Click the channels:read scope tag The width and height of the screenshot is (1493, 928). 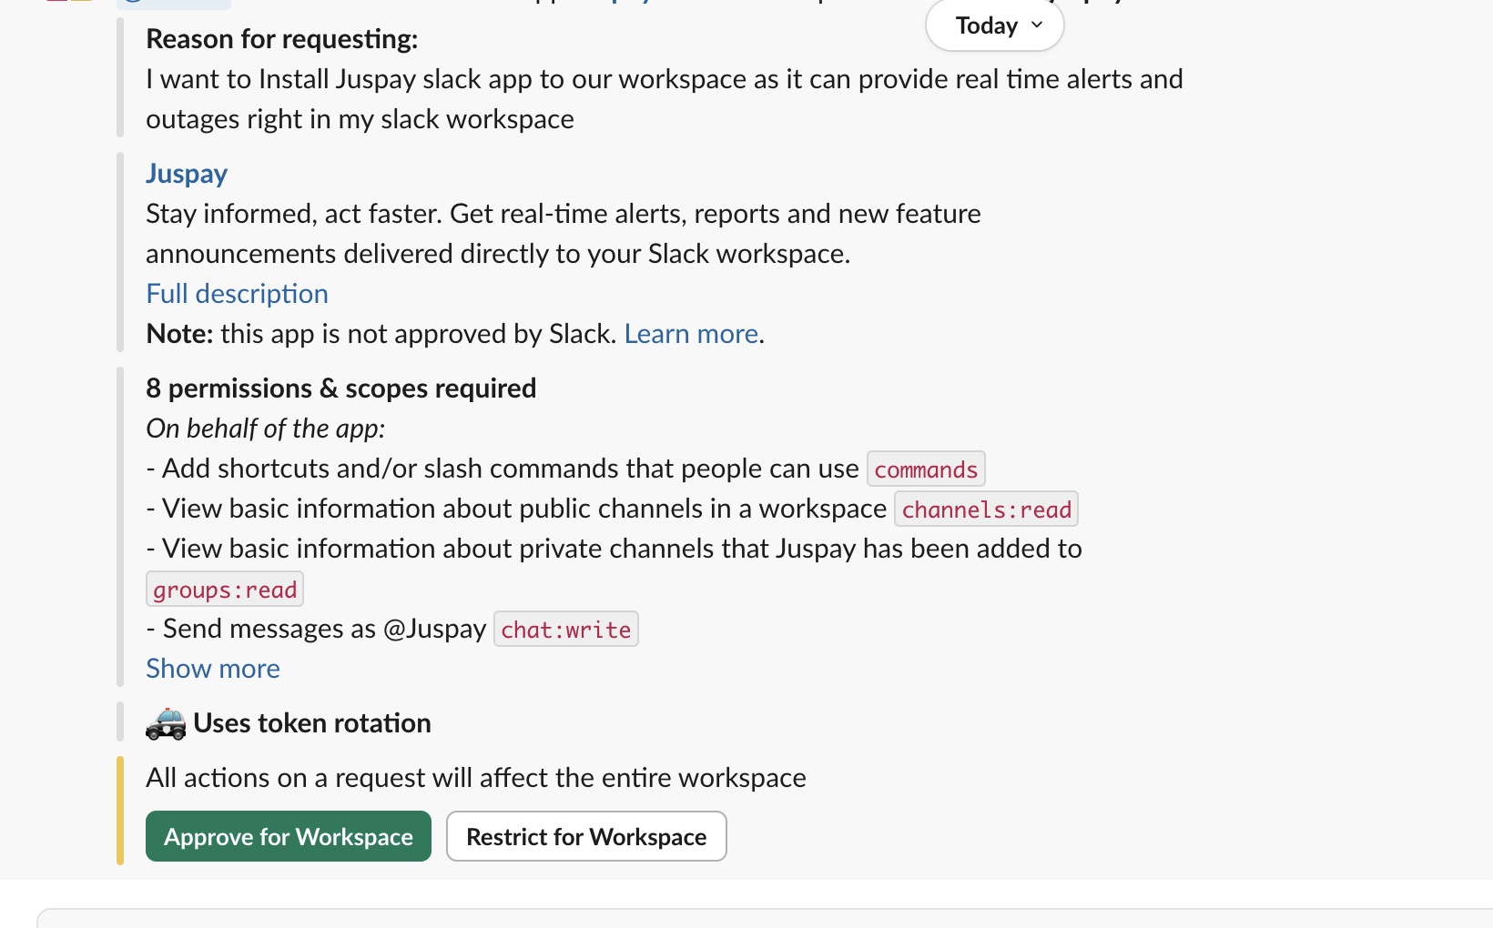pyautogui.click(x=986, y=509)
